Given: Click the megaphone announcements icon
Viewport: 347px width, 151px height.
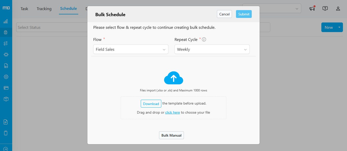Looking at the screenshot, I should (x=312, y=9).
